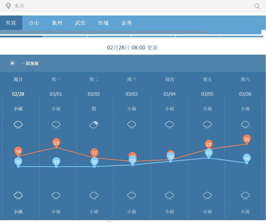Open the 忻城 tab

[103, 23]
